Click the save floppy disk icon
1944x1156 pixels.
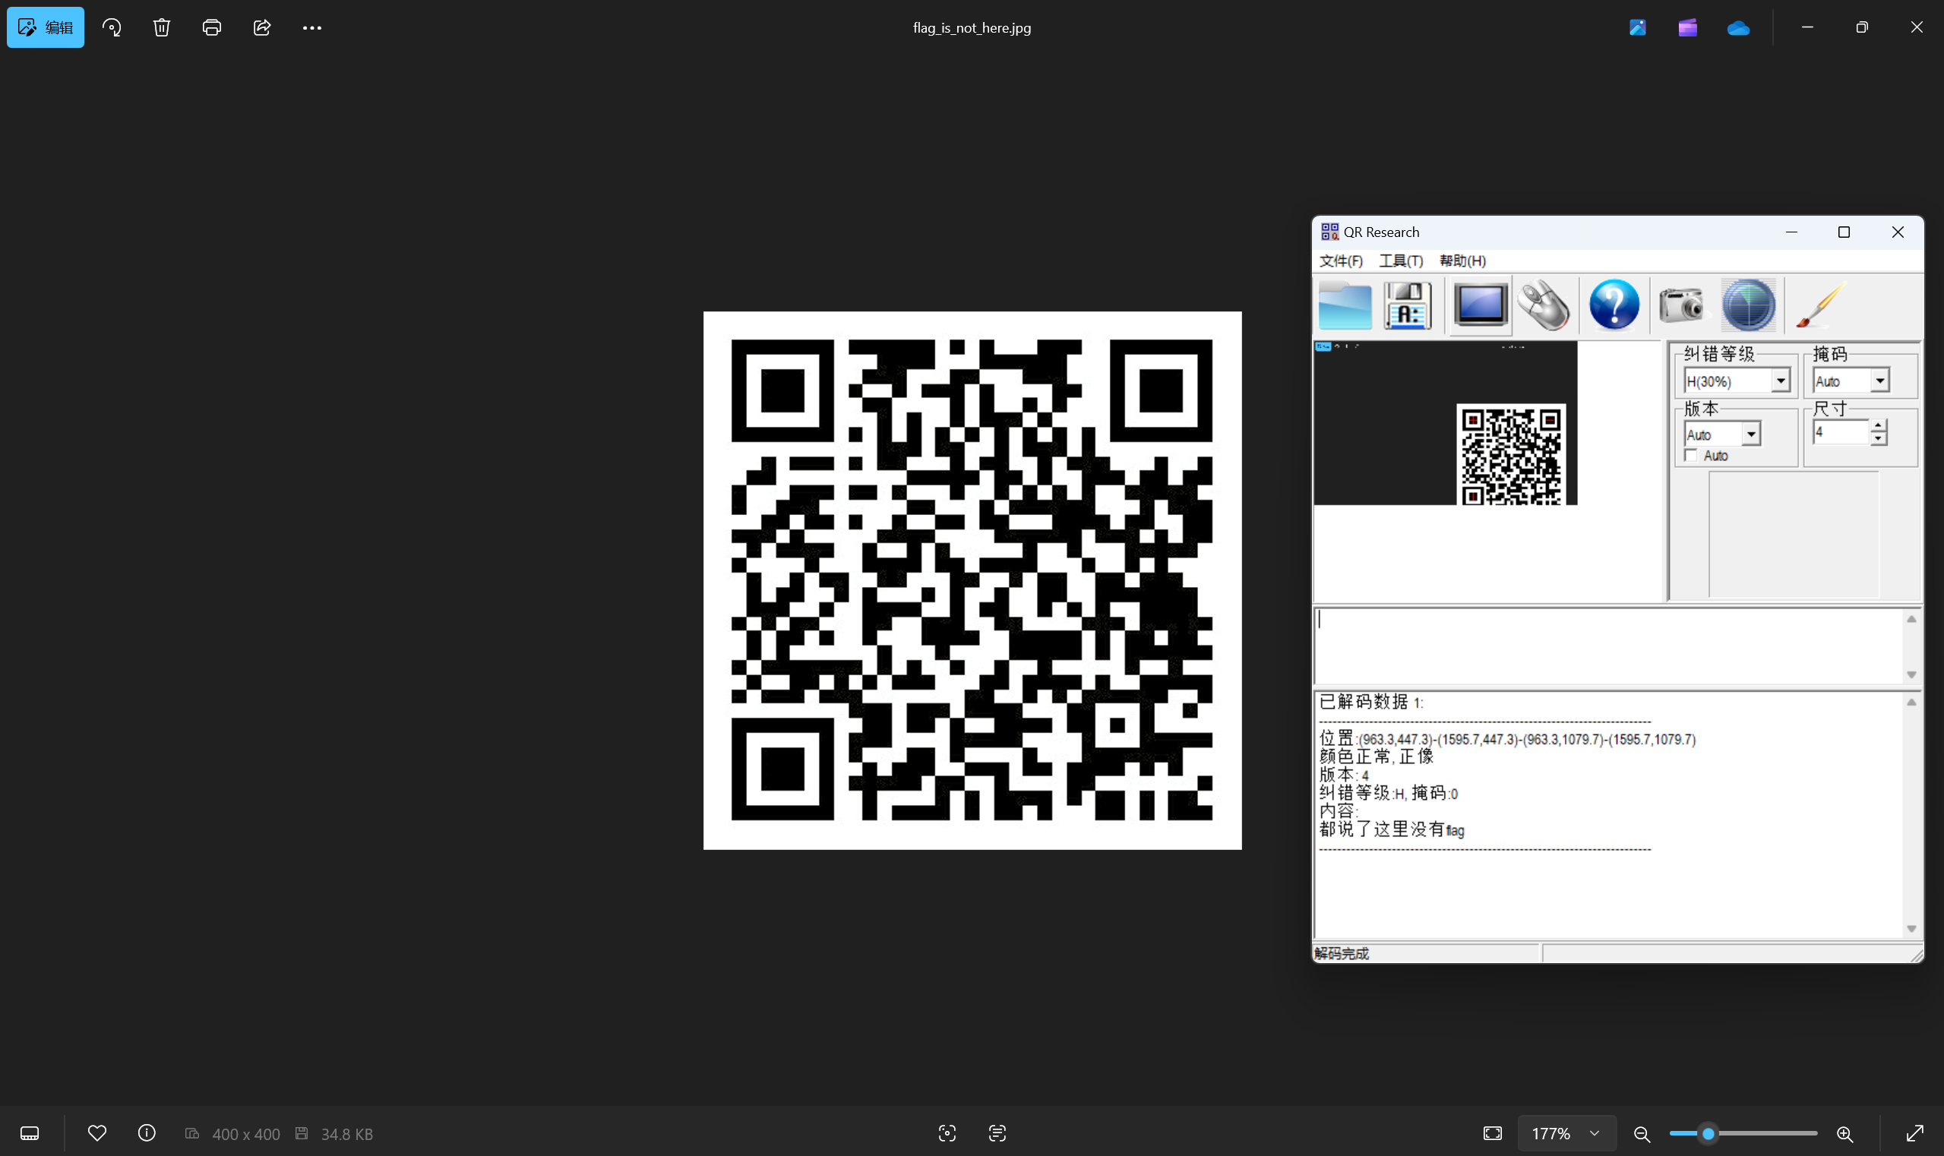[x=1407, y=305]
